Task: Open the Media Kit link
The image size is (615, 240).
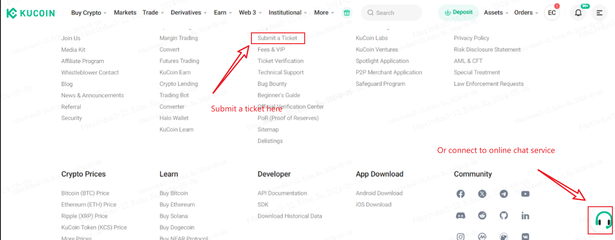Action: click(73, 50)
